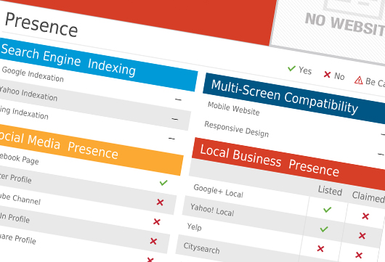Click the warning triangle legend icon
Image resolution: width=385 pixels, height=262 pixels.
(x=358, y=81)
